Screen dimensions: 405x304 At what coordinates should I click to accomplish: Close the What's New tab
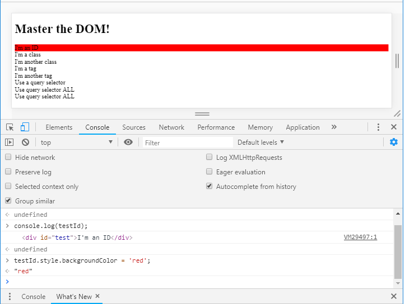click(97, 296)
